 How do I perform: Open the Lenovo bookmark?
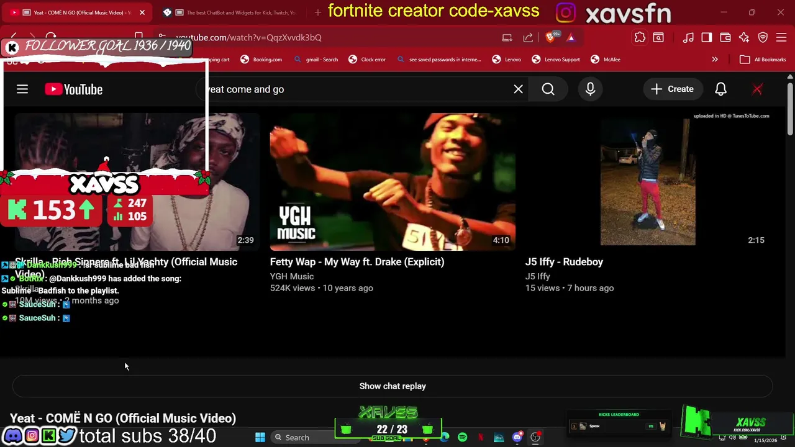click(506, 60)
